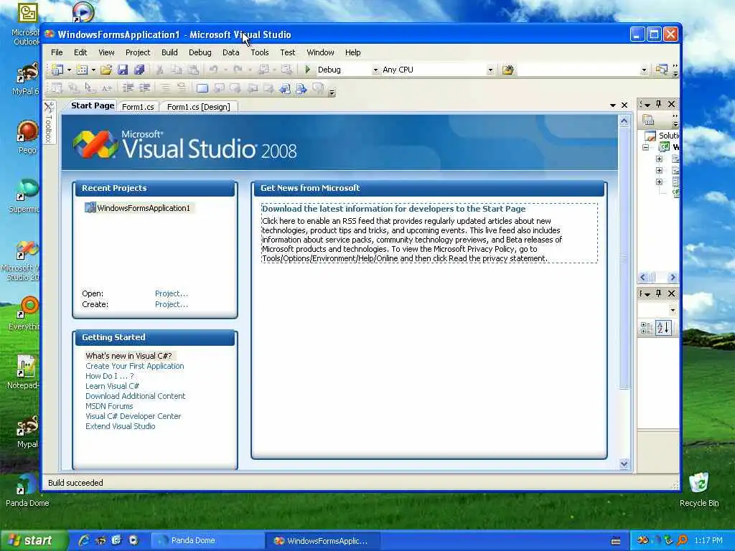Image resolution: width=735 pixels, height=551 pixels.
Task: Open the Build menu
Action: click(x=169, y=52)
